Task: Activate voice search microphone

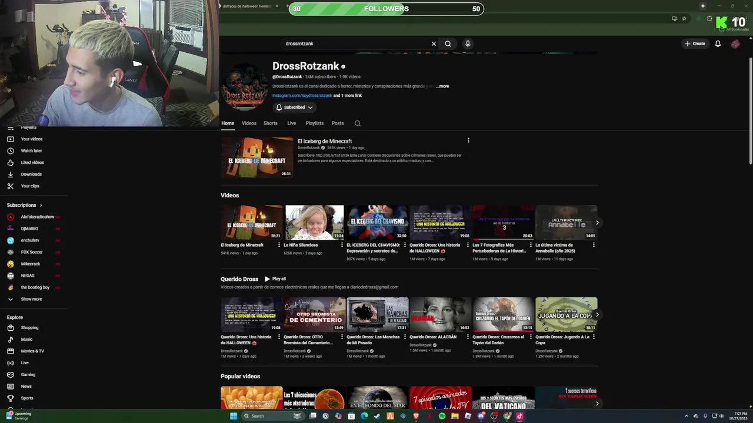Action: tap(468, 43)
